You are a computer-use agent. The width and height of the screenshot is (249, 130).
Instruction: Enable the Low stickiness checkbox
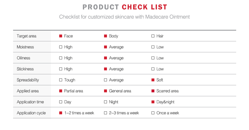pos(153,69)
